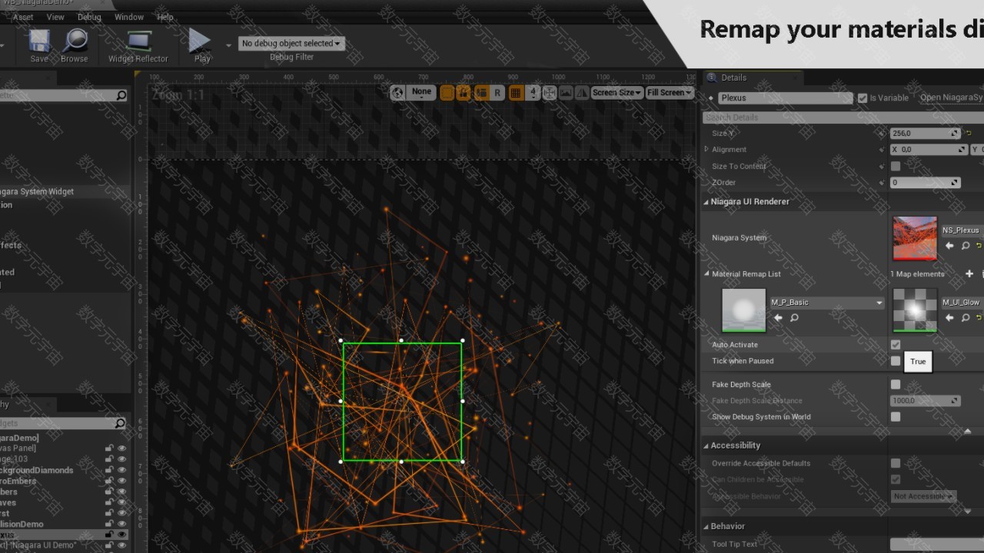Click the ZOrder value field
Screen dimensions: 984x553
(925, 183)
